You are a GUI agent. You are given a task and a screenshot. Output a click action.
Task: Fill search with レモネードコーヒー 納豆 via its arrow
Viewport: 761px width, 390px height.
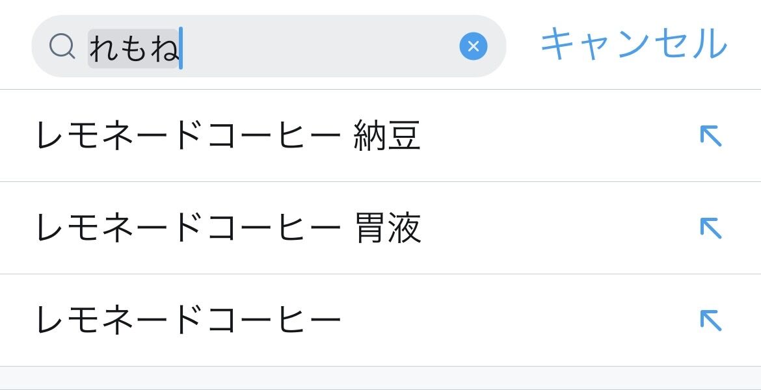tap(710, 136)
